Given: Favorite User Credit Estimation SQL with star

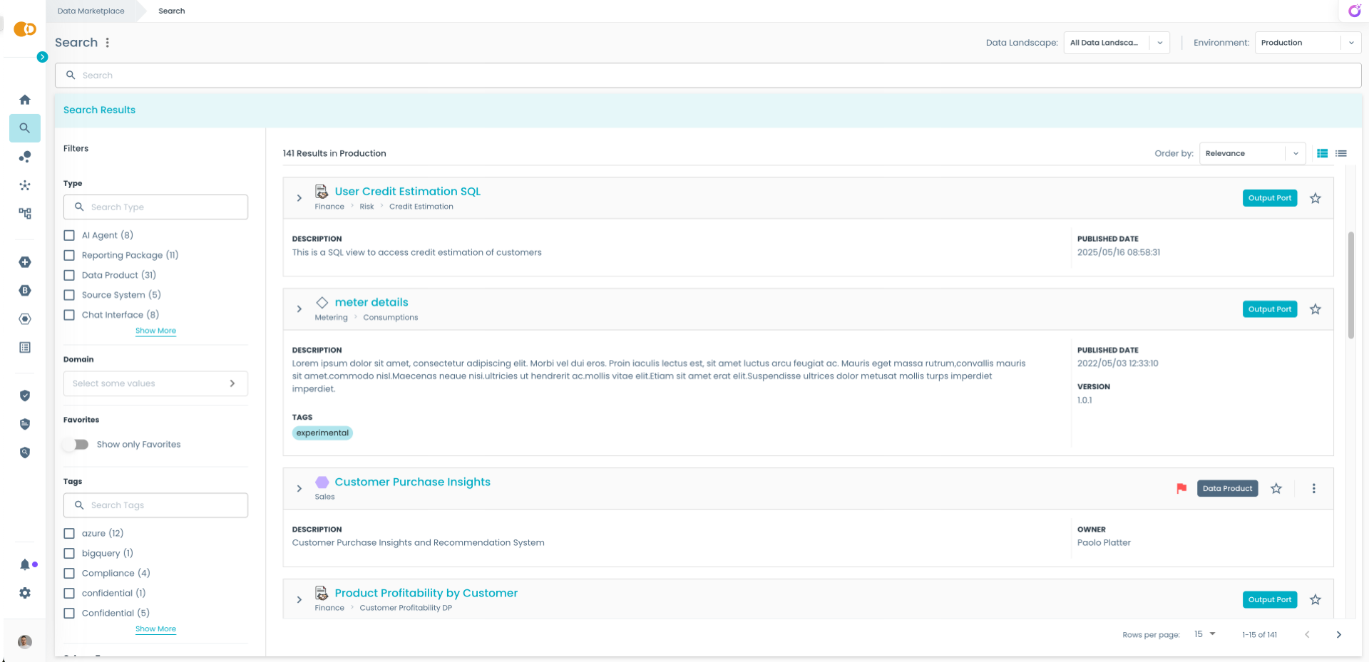Looking at the screenshot, I should (x=1315, y=198).
